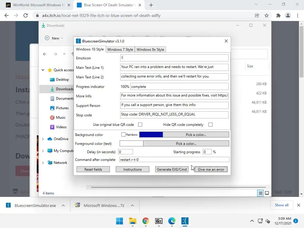Screen dimensions: 304x228
Task: Go forward in the Downloads Explorer window
Action: tap(55, 54)
